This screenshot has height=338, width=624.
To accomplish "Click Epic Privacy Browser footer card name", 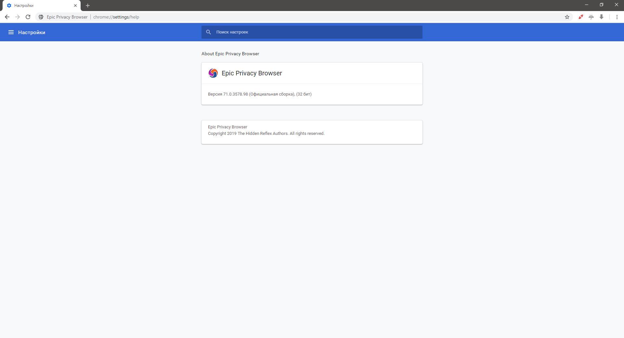I will point(227,127).
